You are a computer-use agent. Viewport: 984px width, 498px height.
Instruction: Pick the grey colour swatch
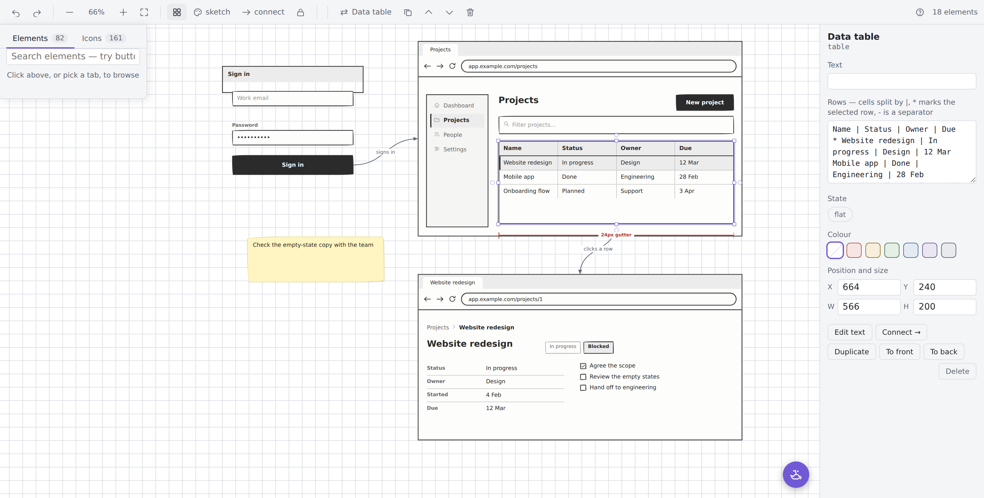[948, 250]
